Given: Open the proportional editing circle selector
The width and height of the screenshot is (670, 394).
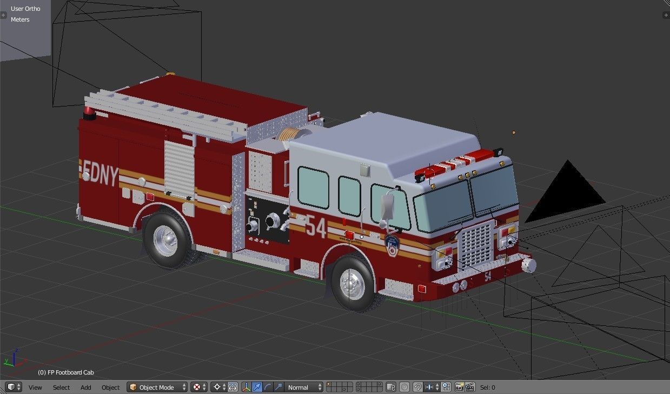Looking at the screenshot, I should click(x=404, y=387).
